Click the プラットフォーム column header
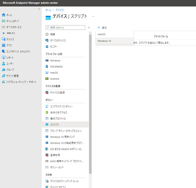Viewport: 196px width, 188px height. pyautogui.click(x=161, y=36)
